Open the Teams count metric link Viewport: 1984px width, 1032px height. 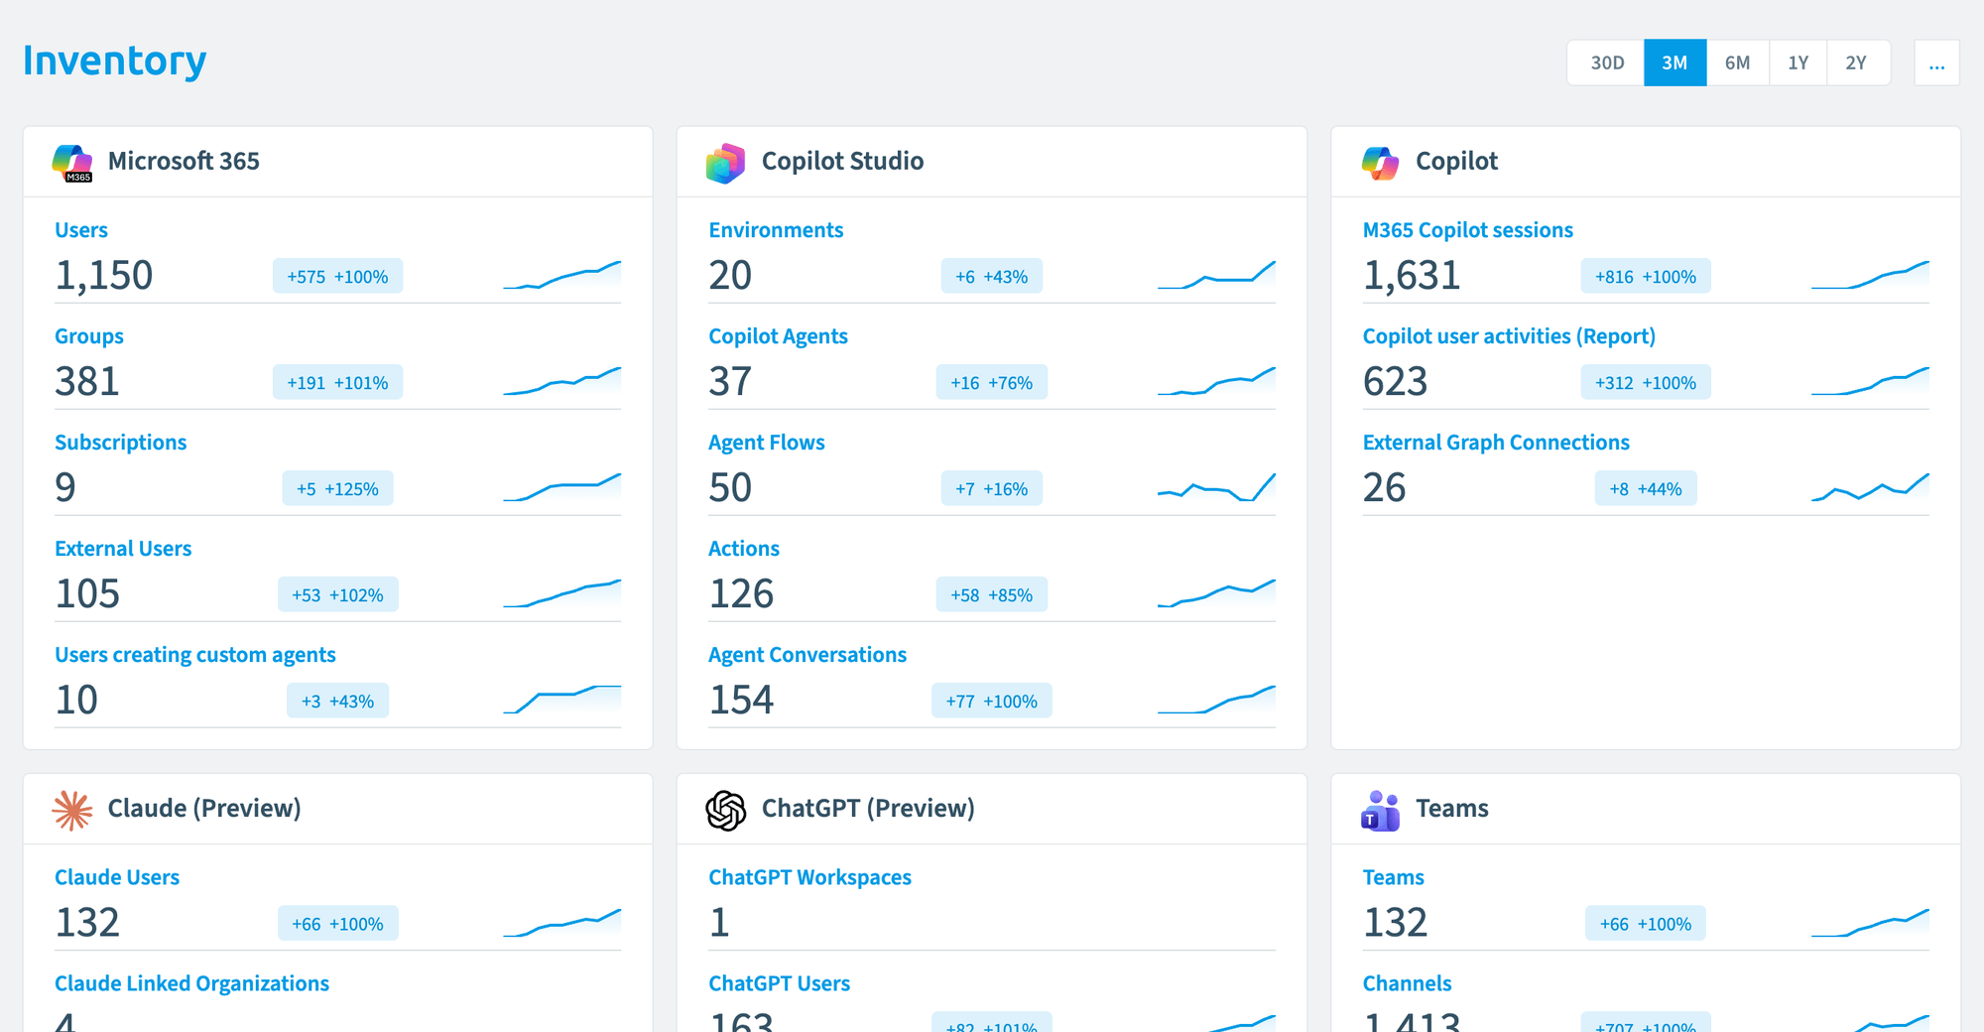point(1394,877)
